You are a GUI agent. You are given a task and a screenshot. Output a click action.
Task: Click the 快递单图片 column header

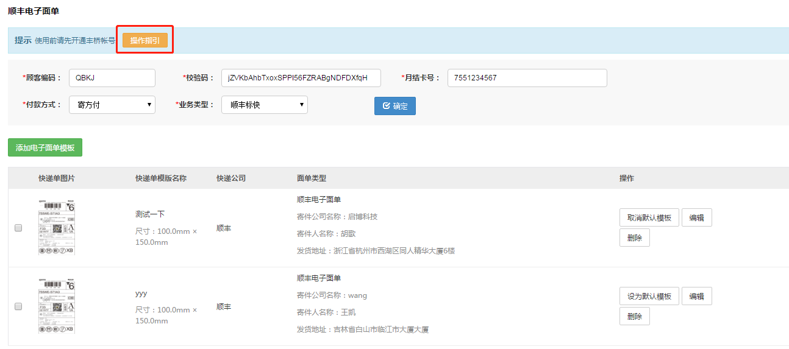tap(57, 178)
